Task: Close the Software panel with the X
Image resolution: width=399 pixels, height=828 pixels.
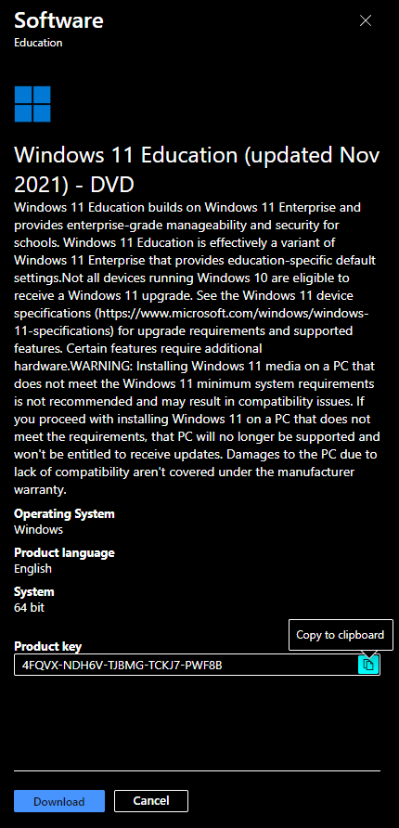Action: click(x=366, y=20)
